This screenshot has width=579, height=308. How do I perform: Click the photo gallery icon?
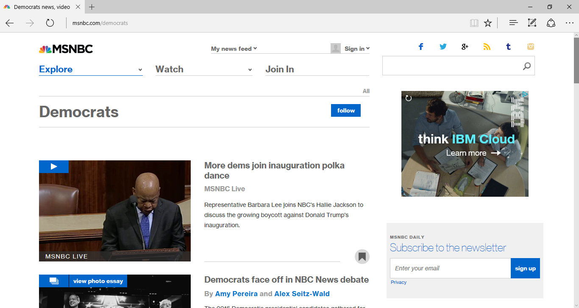tap(54, 281)
